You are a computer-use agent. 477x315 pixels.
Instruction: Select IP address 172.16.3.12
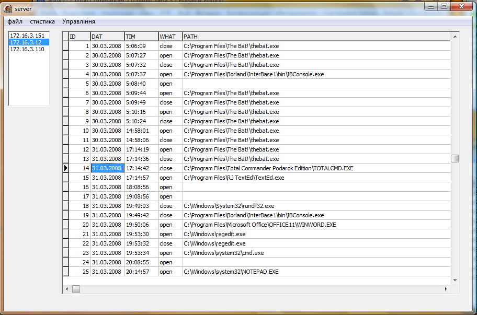[x=29, y=42]
